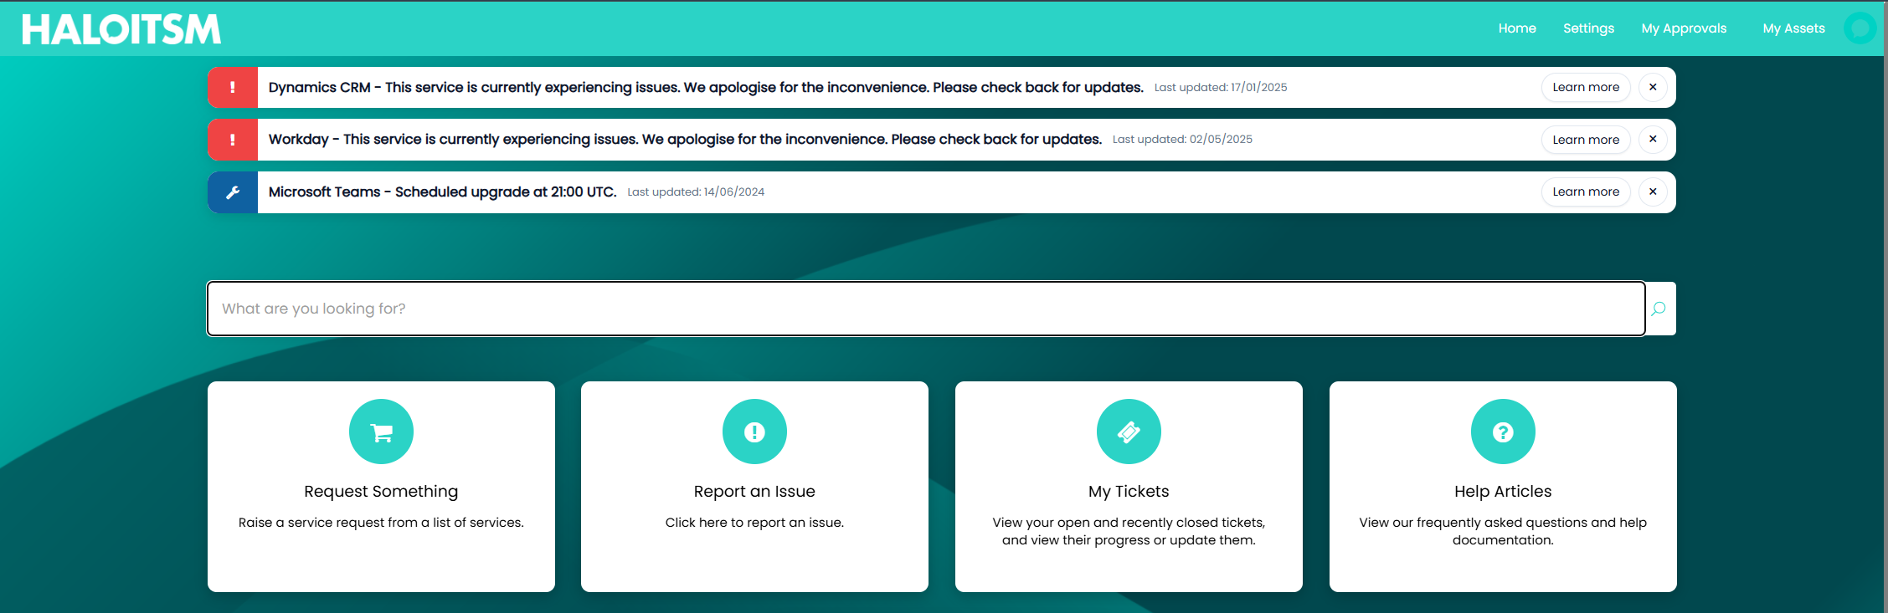Dismiss the Workday service alert

[1653, 140]
